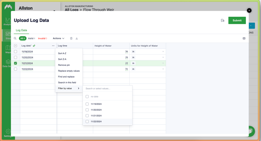Select Replace empty values menu entry
Screen dimensions: 261x141
(69, 71)
